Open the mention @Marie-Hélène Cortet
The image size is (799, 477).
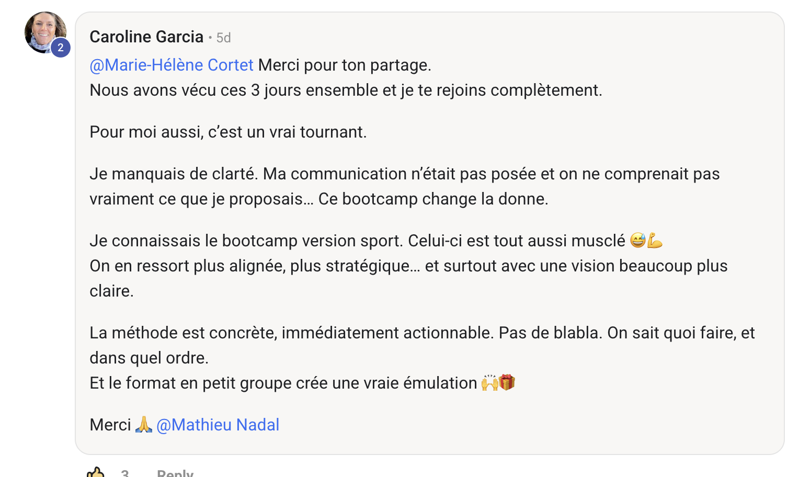pyautogui.click(x=172, y=65)
